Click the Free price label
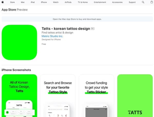This screenshot has width=154, height=117. [x=44, y=44]
